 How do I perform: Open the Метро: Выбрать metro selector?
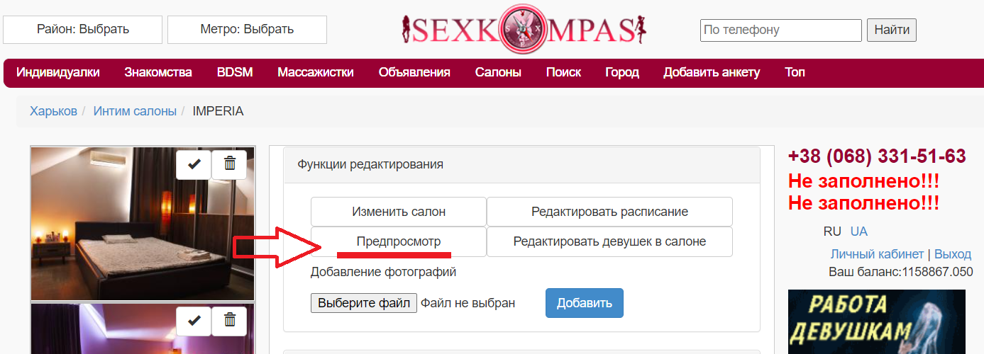pyautogui.click(x=247, y=30)
